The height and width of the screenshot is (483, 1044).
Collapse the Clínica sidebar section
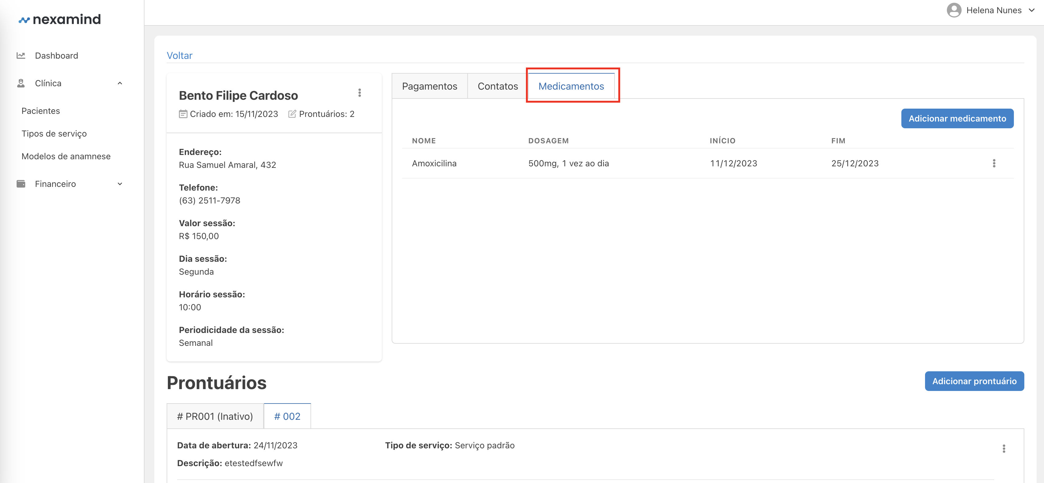[120, 83]
